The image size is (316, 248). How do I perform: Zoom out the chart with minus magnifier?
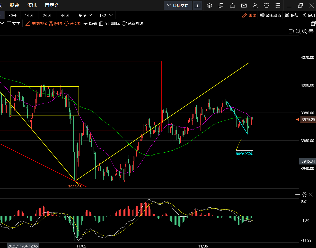298,31
